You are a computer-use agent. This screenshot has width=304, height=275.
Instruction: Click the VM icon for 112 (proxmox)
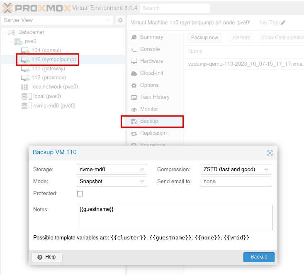point(25,78)
